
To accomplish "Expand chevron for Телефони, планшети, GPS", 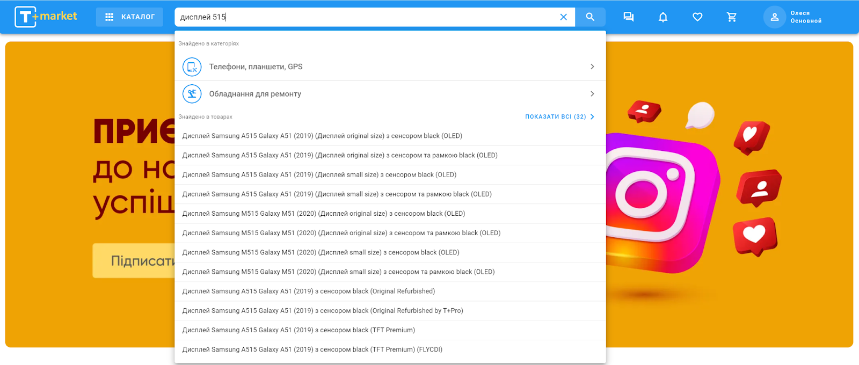I will pyautogui.click(x=592, y=67).
